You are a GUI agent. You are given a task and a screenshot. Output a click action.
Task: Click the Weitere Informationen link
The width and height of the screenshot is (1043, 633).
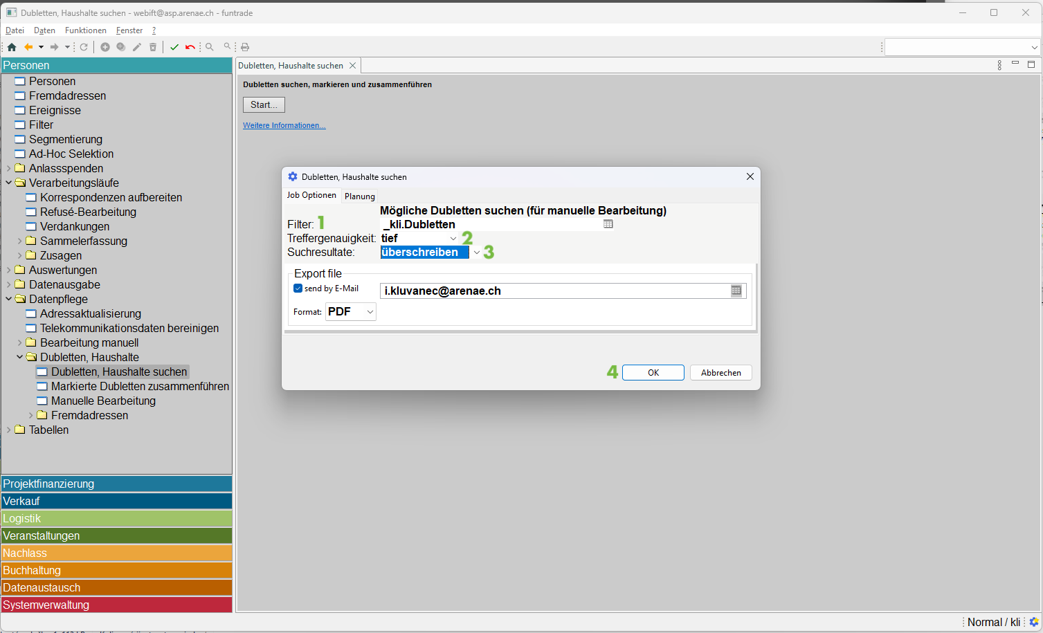tap(284, 125)
